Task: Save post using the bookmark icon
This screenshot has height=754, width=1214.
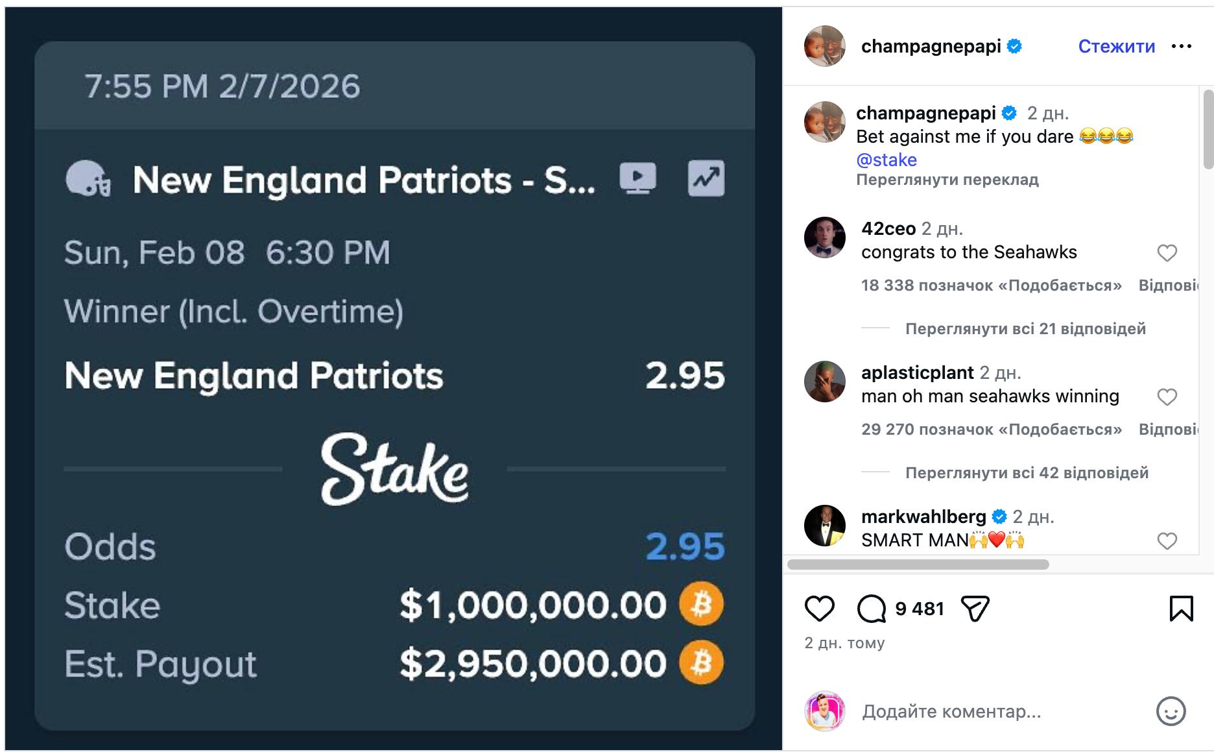Action: (1181, 609)
